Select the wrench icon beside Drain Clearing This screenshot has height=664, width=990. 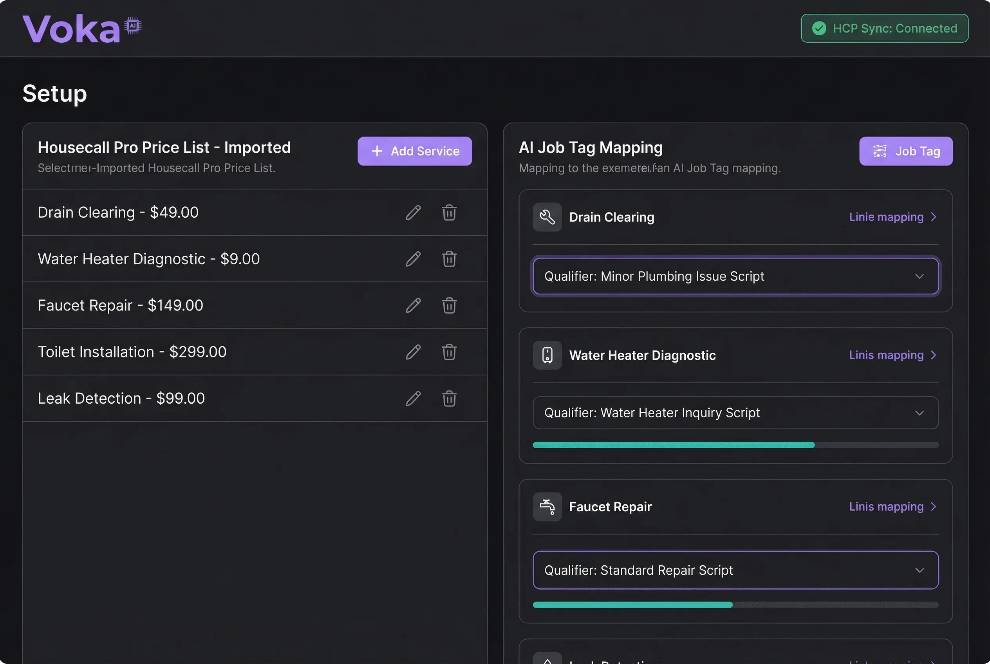pos(547,217)
